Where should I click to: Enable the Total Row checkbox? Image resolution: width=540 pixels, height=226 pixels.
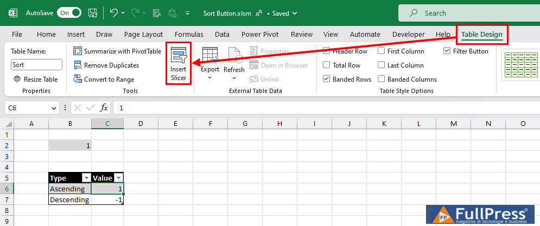click(327, 65)
